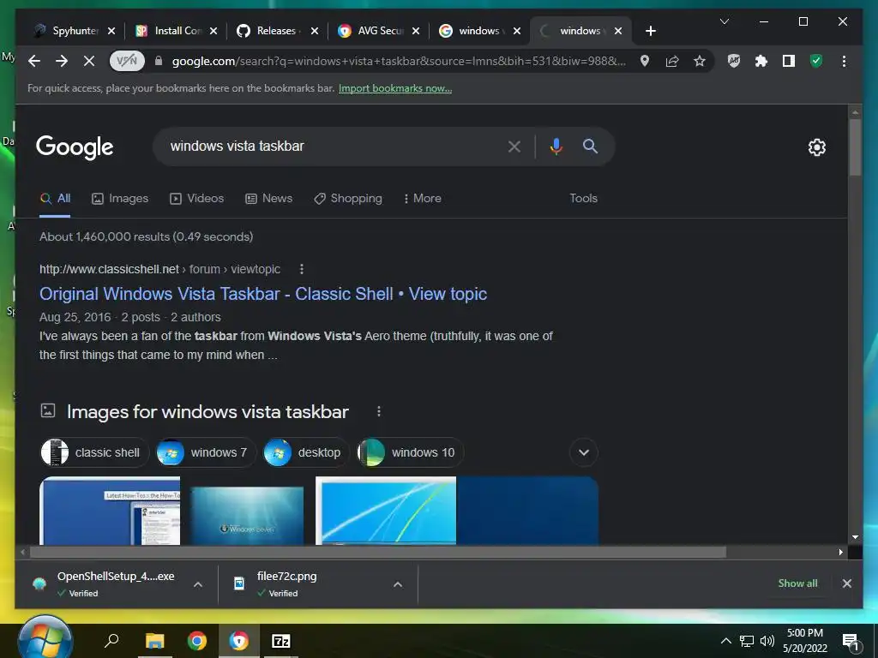Open the AdBlock shield extension icon

(734, 61)
